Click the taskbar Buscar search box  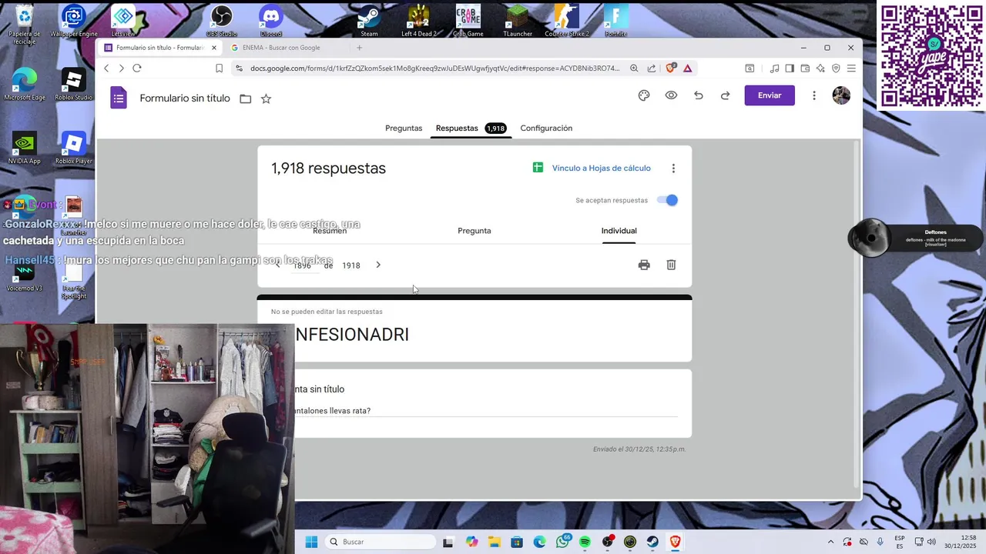point(381,542)
